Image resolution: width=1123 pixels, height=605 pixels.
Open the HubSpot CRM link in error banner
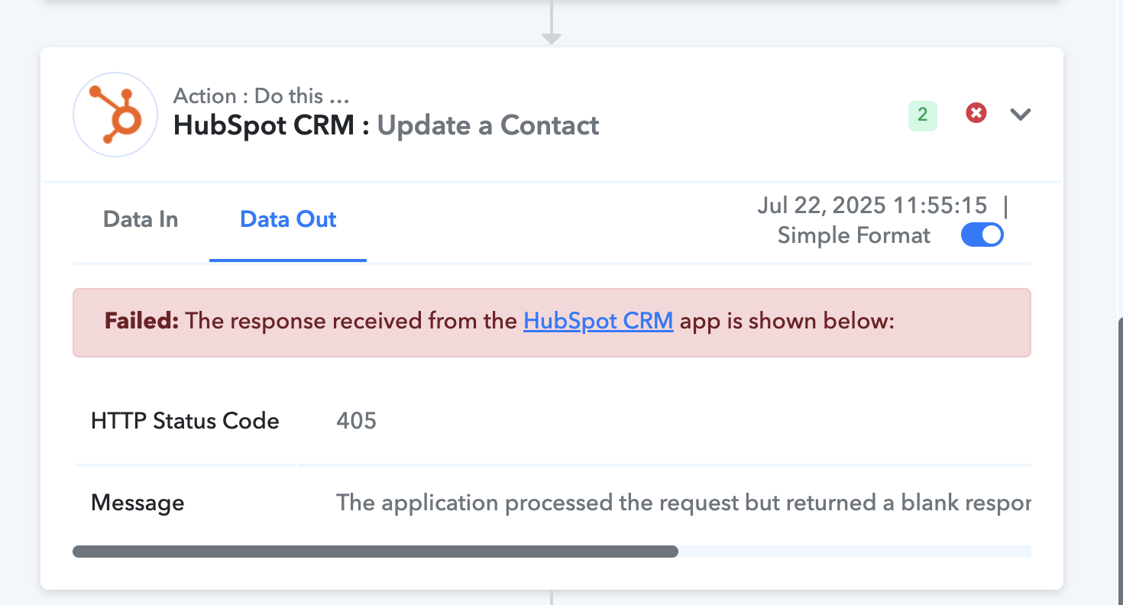point(598,321)
